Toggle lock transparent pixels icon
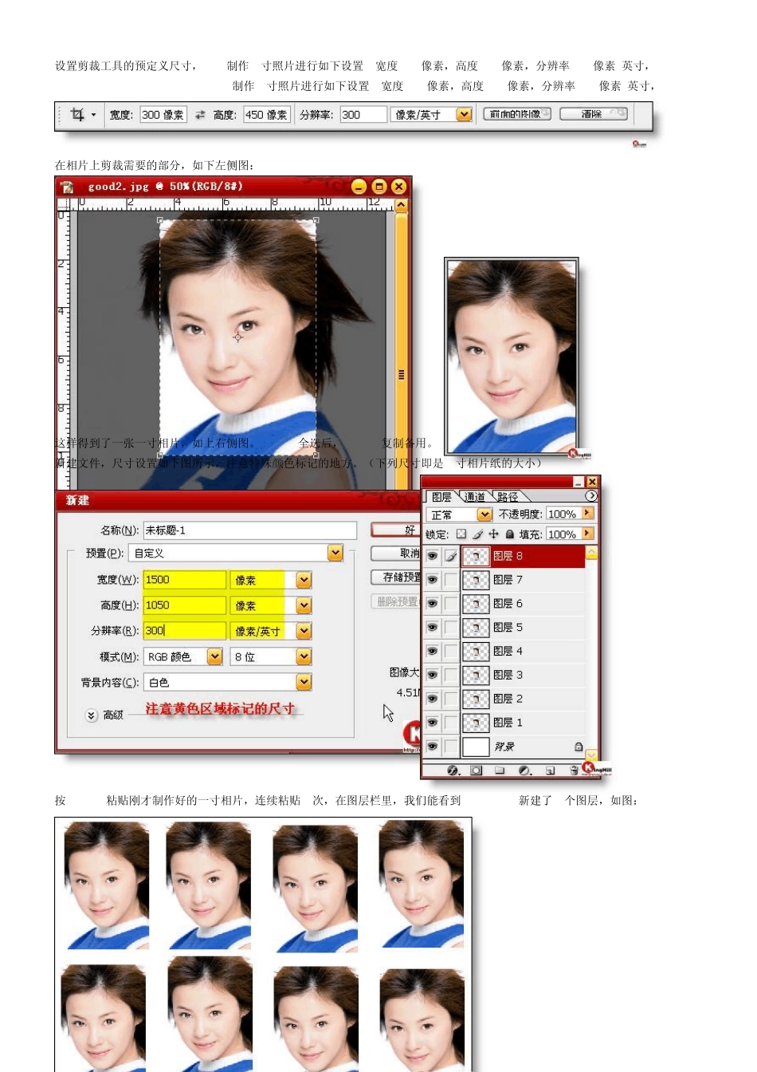The width and height of the screenshot is (757, 1072). tap(461, 534)
